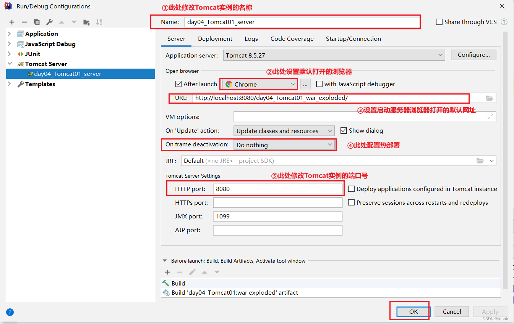Move configuration down in the list
The image size is (514, 324).
click(x=74, y=22)
